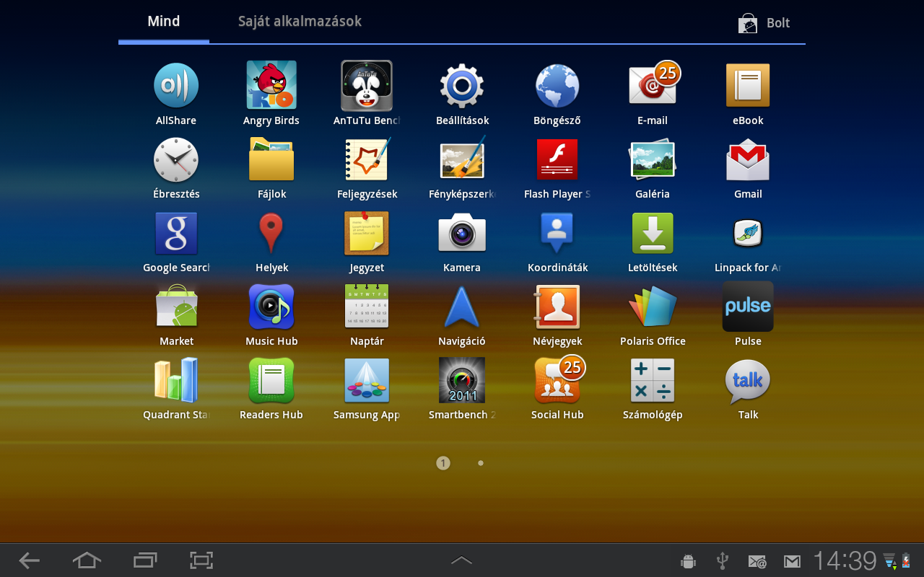The height and width of the screenshot is (577, 924).
Task: Open the Gmail app
Action: (x=748, y=159)
